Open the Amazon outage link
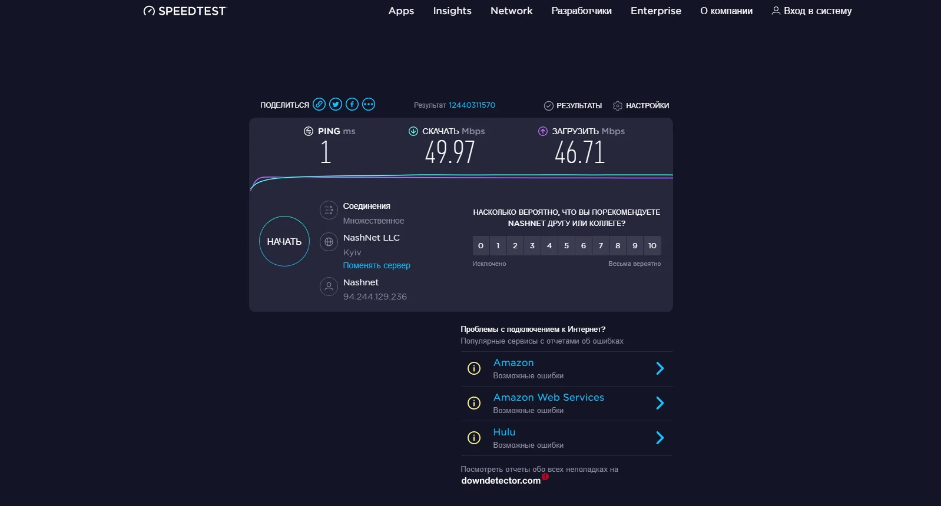The height and width of the screenshot is (506, 941). pyautogui.click(x=513, y=362)
